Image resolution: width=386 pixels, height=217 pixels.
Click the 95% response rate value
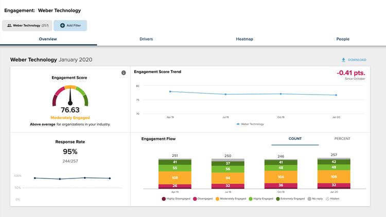click(70, 152)
